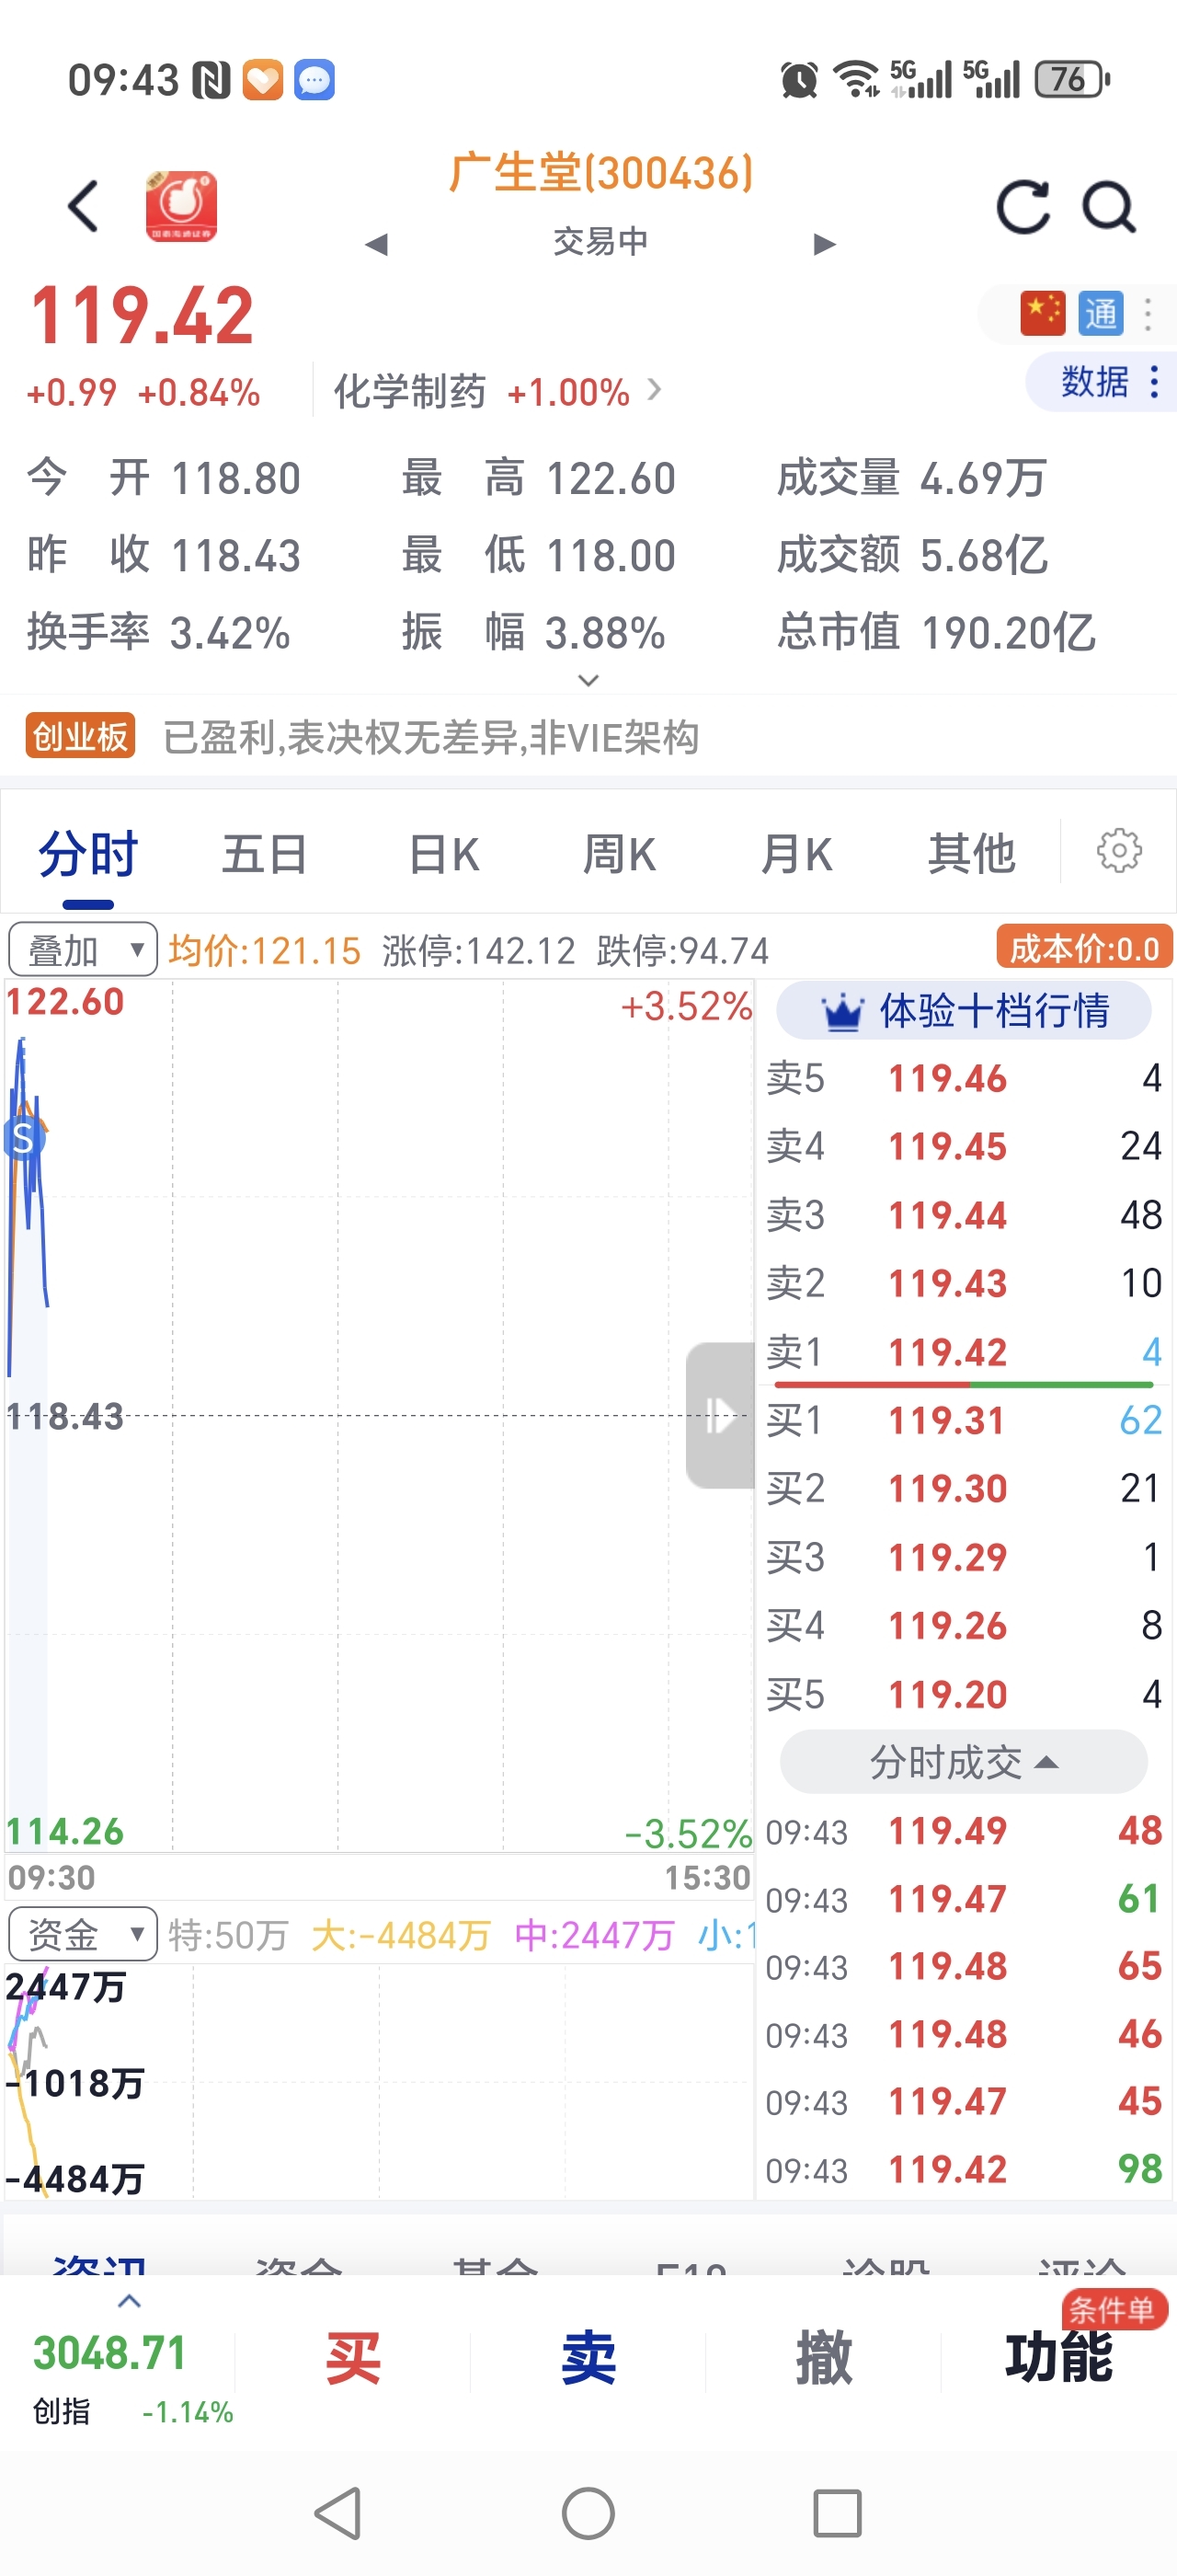
Task: Expand more quote details chevron
Action: pos(588,680)
